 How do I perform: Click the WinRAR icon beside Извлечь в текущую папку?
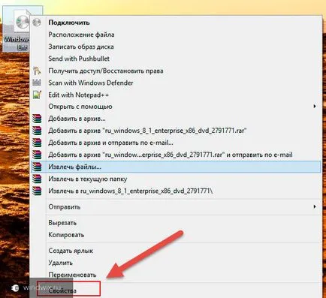(37, 179)
